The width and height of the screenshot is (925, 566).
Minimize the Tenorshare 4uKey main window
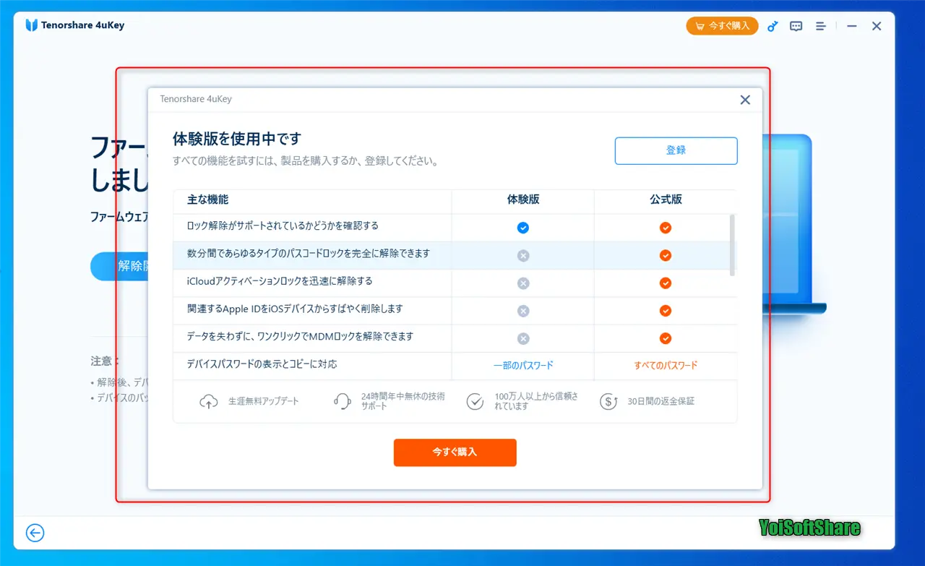[x=852, y=26]
